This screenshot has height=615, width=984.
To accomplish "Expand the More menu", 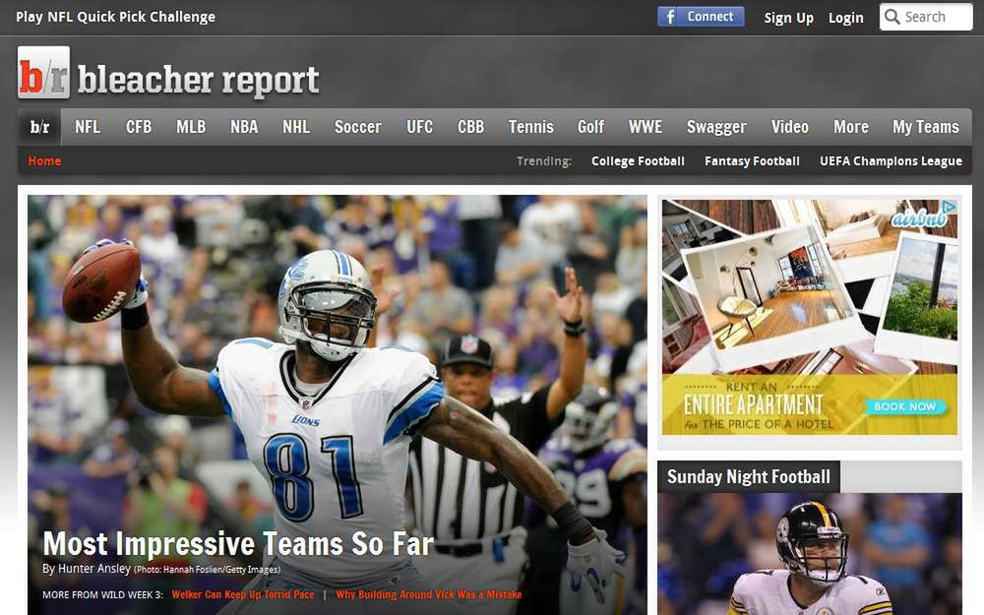I will tap(851, 127).
